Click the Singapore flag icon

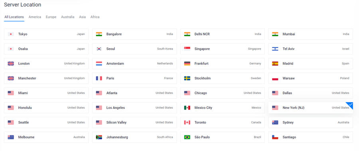click(x=187, y=49)
